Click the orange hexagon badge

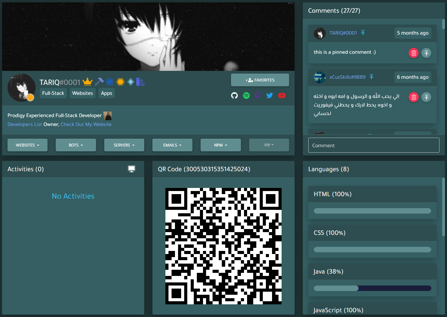120,82
